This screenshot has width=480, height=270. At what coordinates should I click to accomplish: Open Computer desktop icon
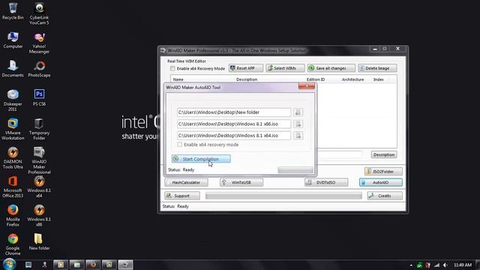(13, 40)
